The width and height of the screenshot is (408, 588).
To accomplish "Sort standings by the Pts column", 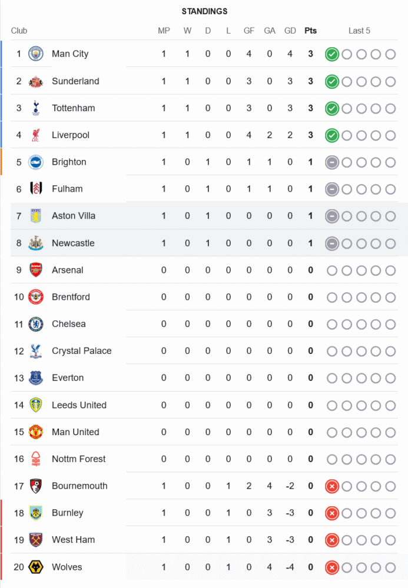I will point(310,31).
